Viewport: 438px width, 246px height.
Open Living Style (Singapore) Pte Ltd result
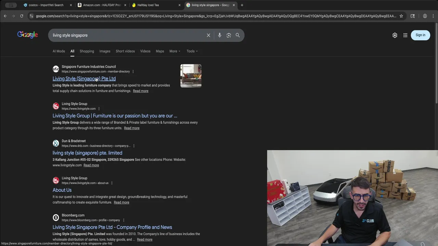(x=84, y=79)
